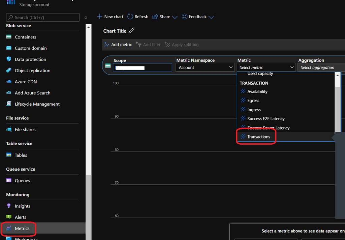This screenshot has height=240, width=345.
Task: Click the sidebar Search input field
Action: pyautogui.click(x=43, y=17)
